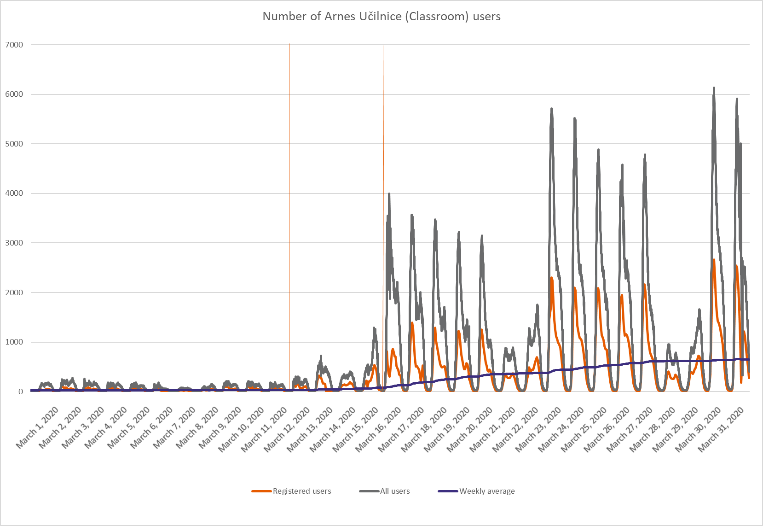This screenshot has height=526, width=763.
Task: Click the x-axis label March 15, 2020
Action: 356,429
